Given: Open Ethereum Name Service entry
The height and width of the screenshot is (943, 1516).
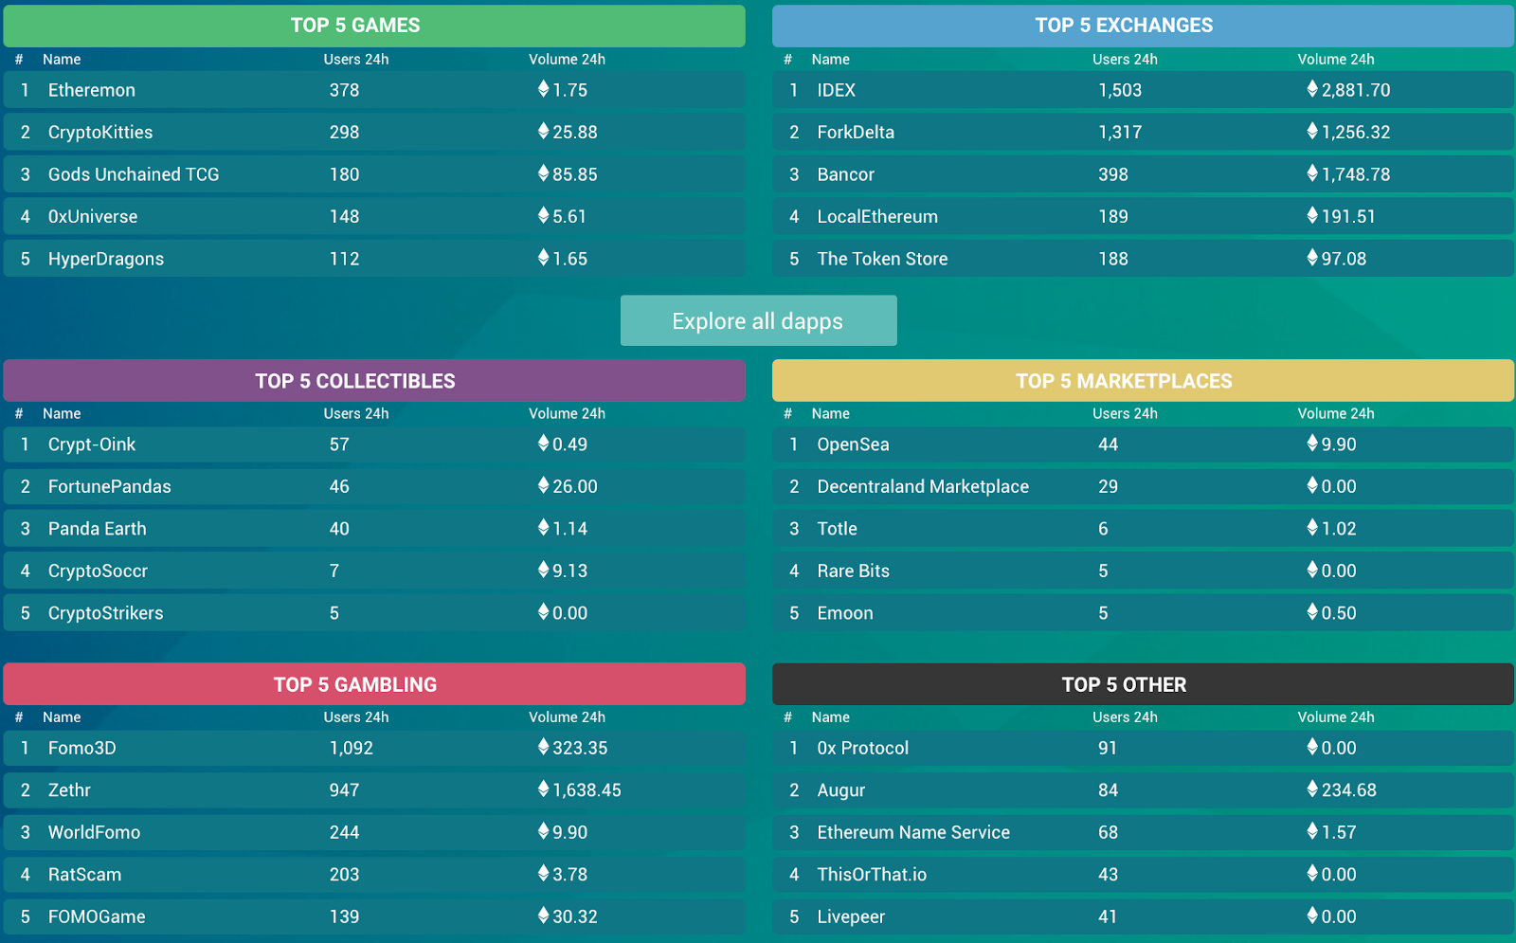Looking at the screenshot, I should click(x=913, y=832).
